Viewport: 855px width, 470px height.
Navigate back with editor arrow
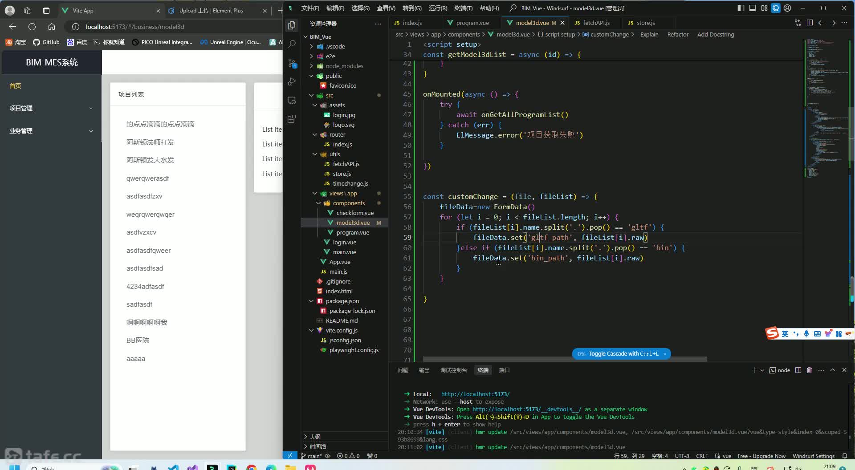tap(821, 23)
